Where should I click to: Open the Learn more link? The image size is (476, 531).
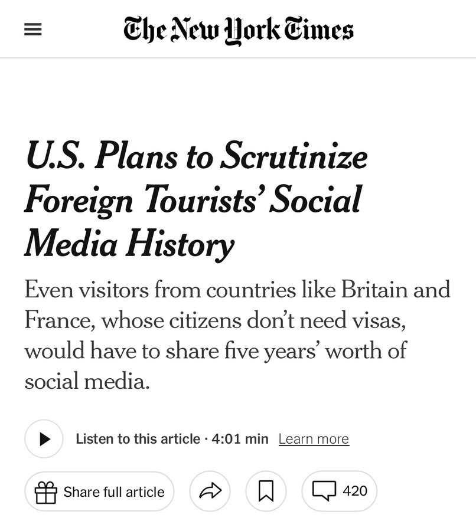coord(314,439)
